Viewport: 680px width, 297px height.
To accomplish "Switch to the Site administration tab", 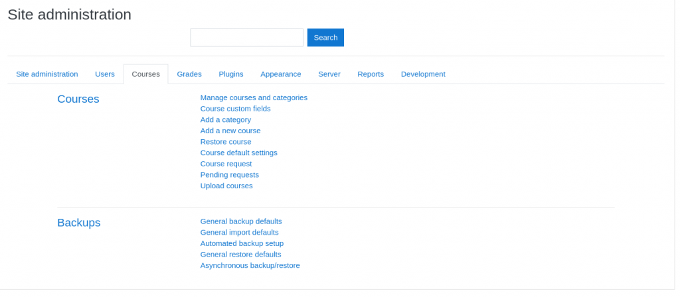I will click(47, 74).
